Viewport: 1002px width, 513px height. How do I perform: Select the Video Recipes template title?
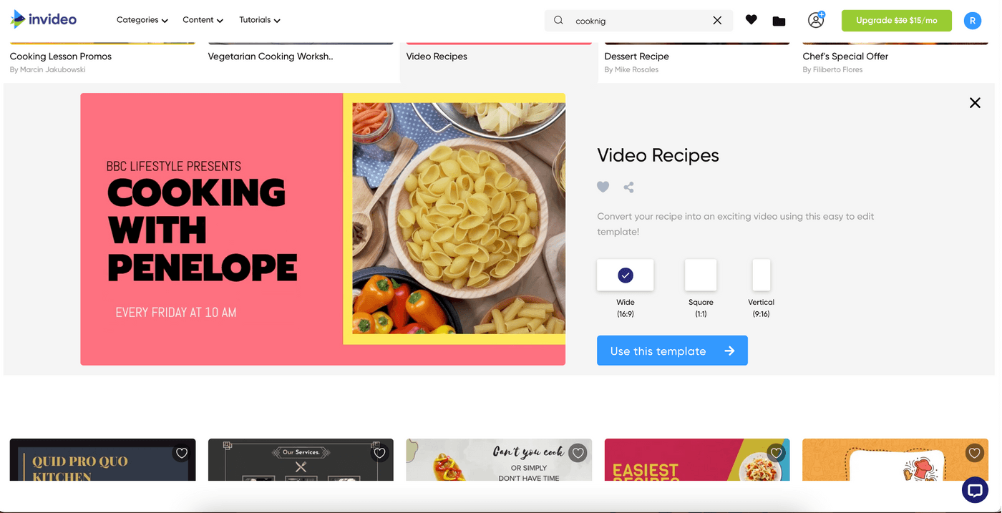point(437,57)
